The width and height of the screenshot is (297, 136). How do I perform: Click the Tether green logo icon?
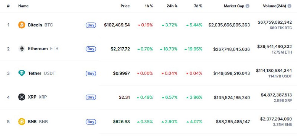point(22,73)
